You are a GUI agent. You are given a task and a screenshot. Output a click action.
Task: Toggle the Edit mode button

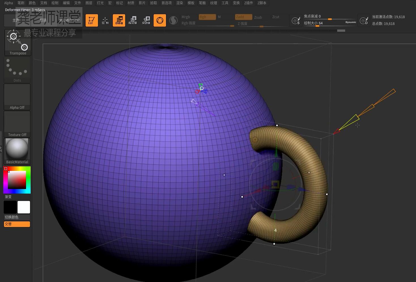[92, 20]
